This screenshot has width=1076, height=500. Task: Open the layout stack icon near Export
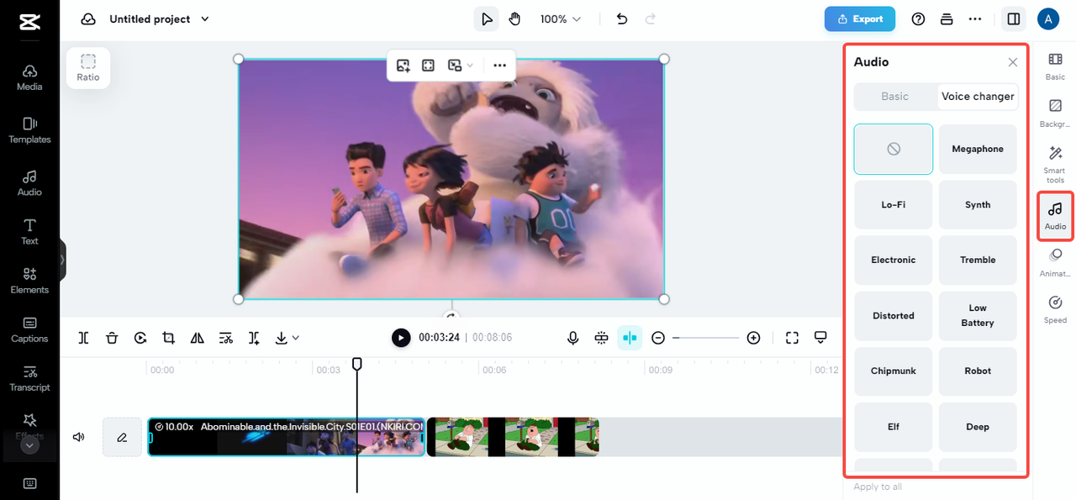(947, 18)
